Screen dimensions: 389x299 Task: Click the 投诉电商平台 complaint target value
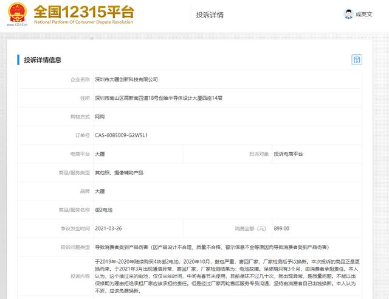288,154
